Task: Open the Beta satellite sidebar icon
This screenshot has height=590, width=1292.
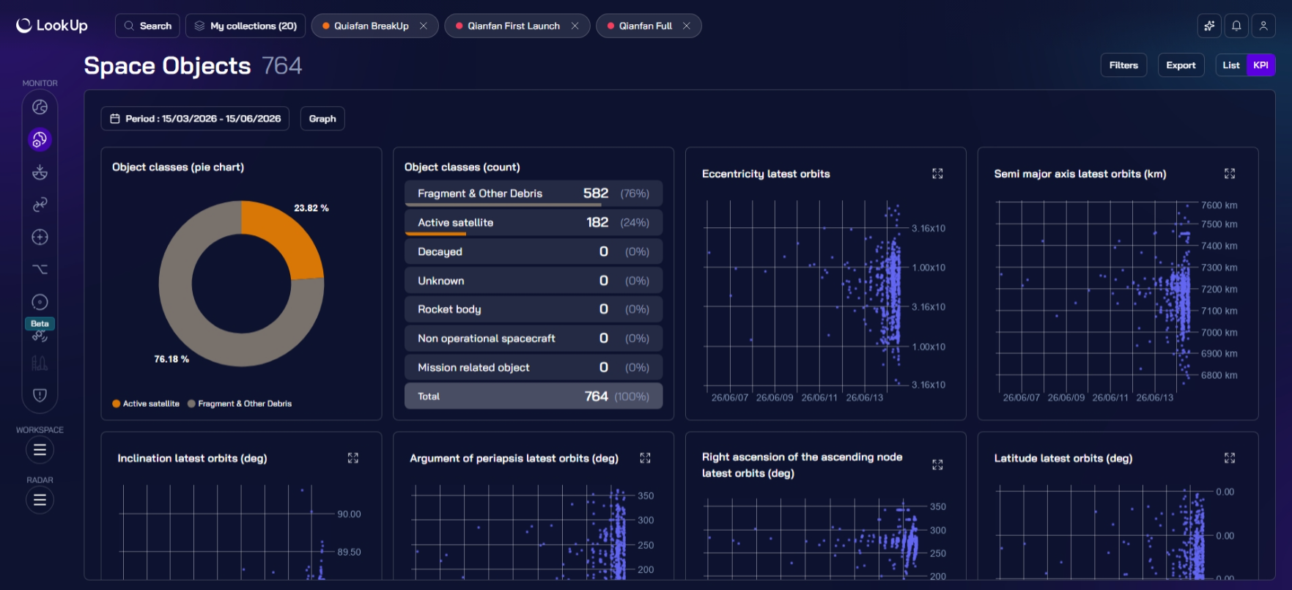Action: (40, 336)
